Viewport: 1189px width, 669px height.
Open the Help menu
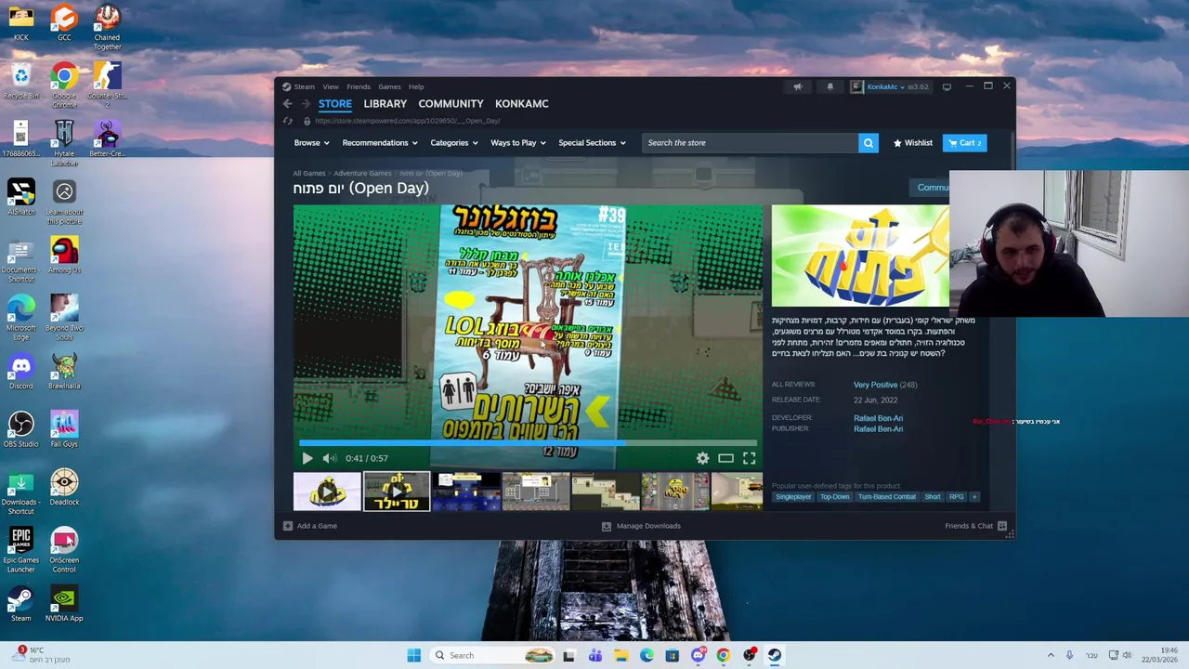point(416,86)
